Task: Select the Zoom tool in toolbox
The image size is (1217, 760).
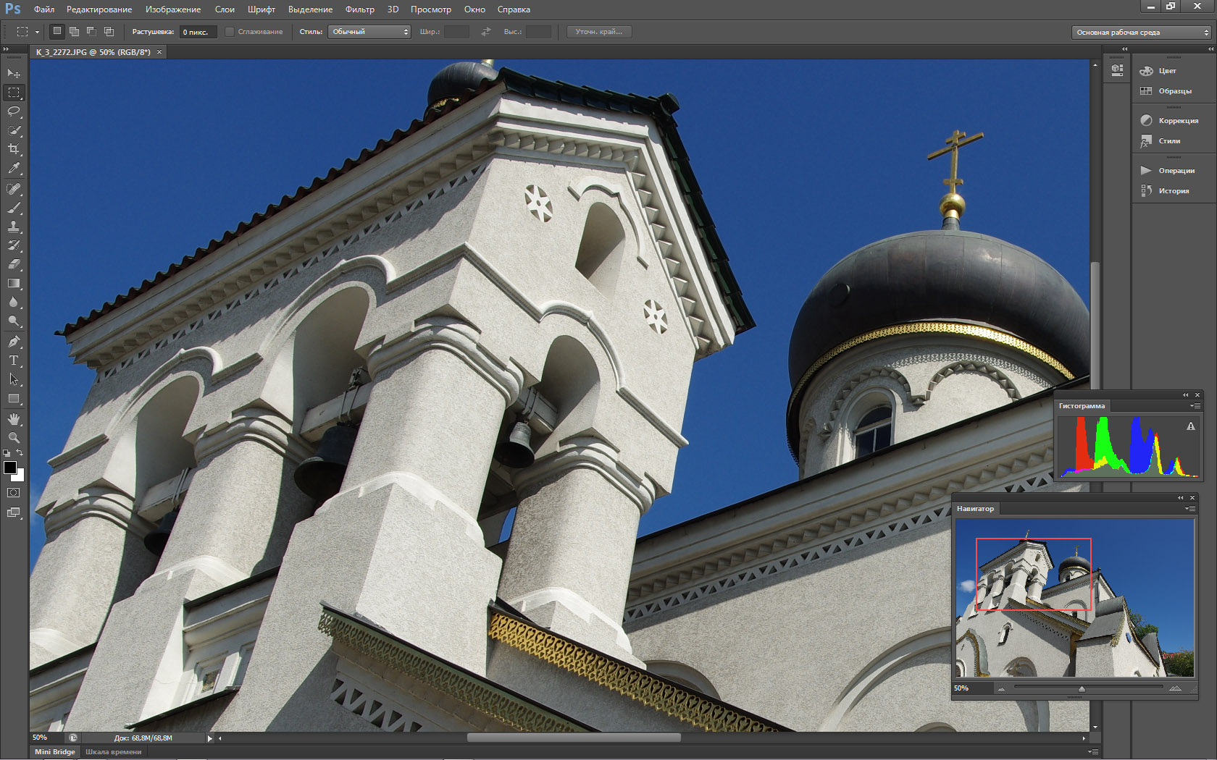Action: coord(14,438)
